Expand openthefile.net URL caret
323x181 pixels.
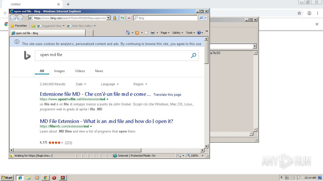coord(107,99)
